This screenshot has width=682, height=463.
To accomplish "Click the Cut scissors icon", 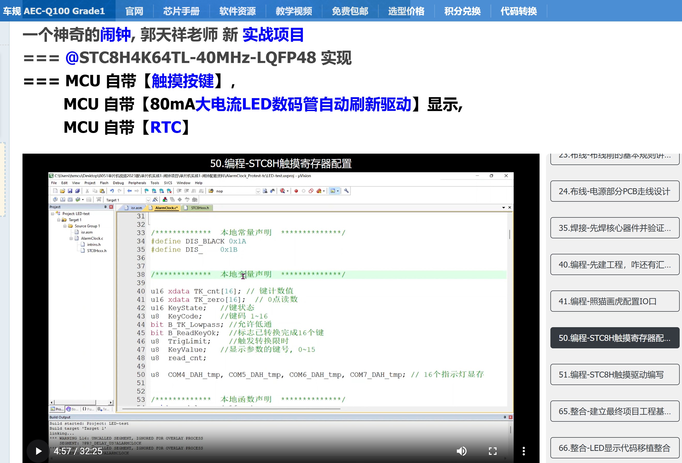I will (x=87, y=191).
